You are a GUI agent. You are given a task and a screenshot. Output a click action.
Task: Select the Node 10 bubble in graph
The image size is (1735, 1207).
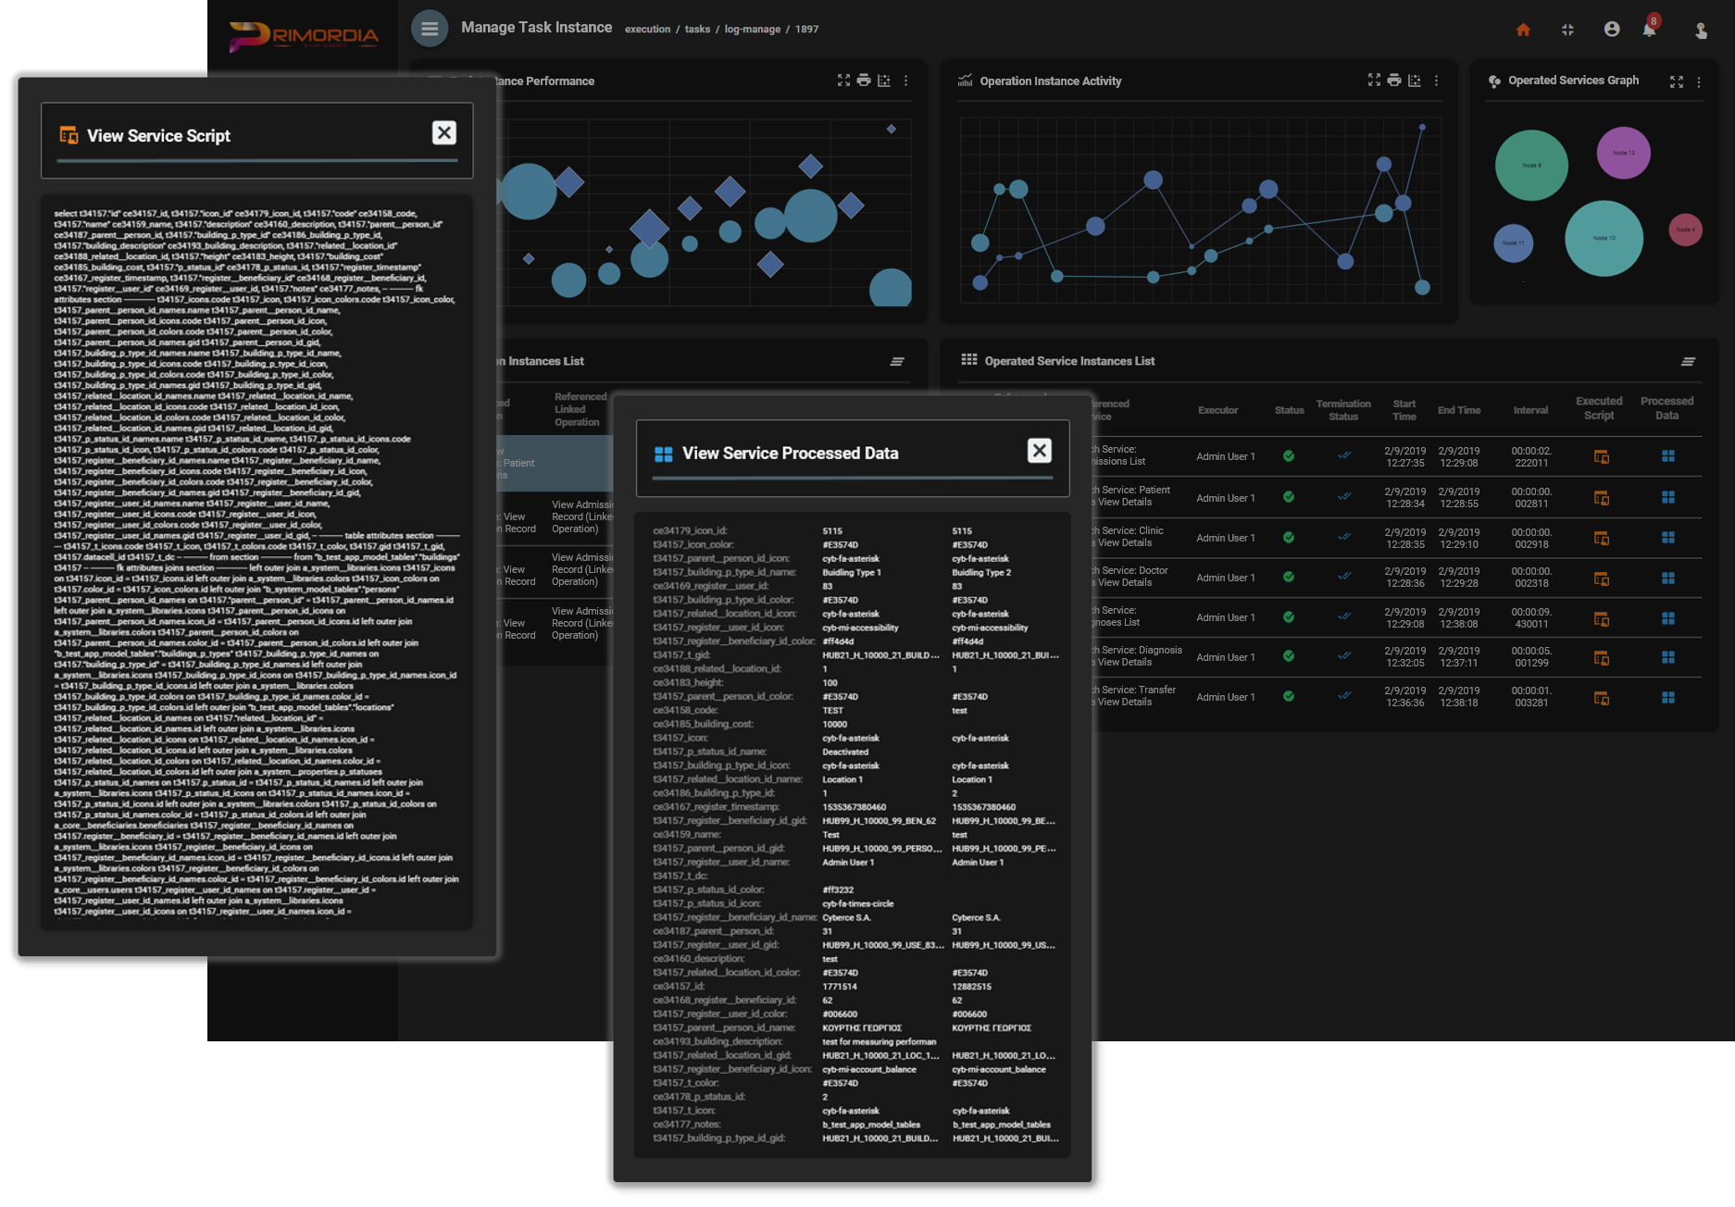(x=1604, y=238)
